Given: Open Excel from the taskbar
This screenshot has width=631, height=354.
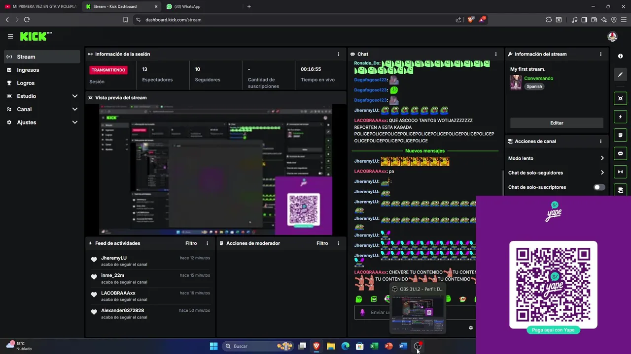Looking at the screenshot, I should click(x=374, y=346).
